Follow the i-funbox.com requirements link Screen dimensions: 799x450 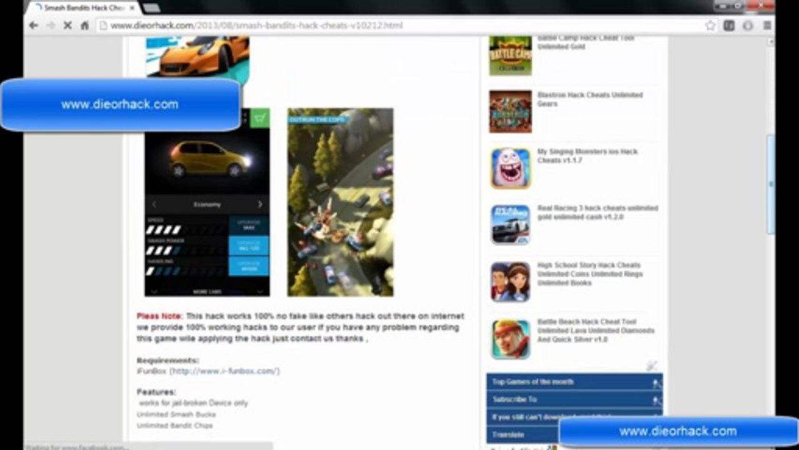click(x=226, y=371)
